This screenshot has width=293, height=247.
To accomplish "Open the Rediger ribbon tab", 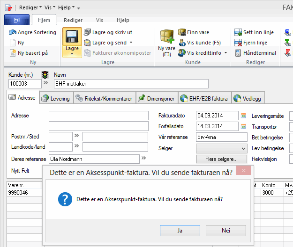I will 73,20.
